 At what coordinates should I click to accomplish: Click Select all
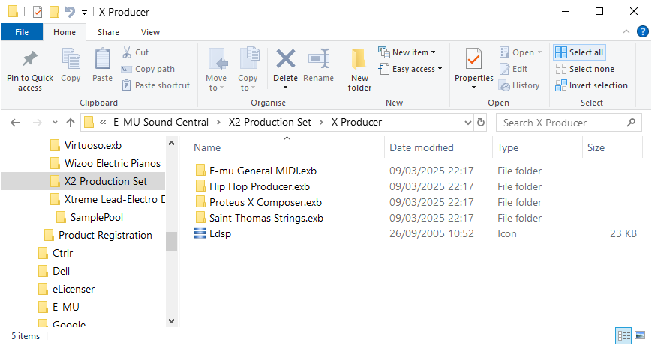click(579, 52)
